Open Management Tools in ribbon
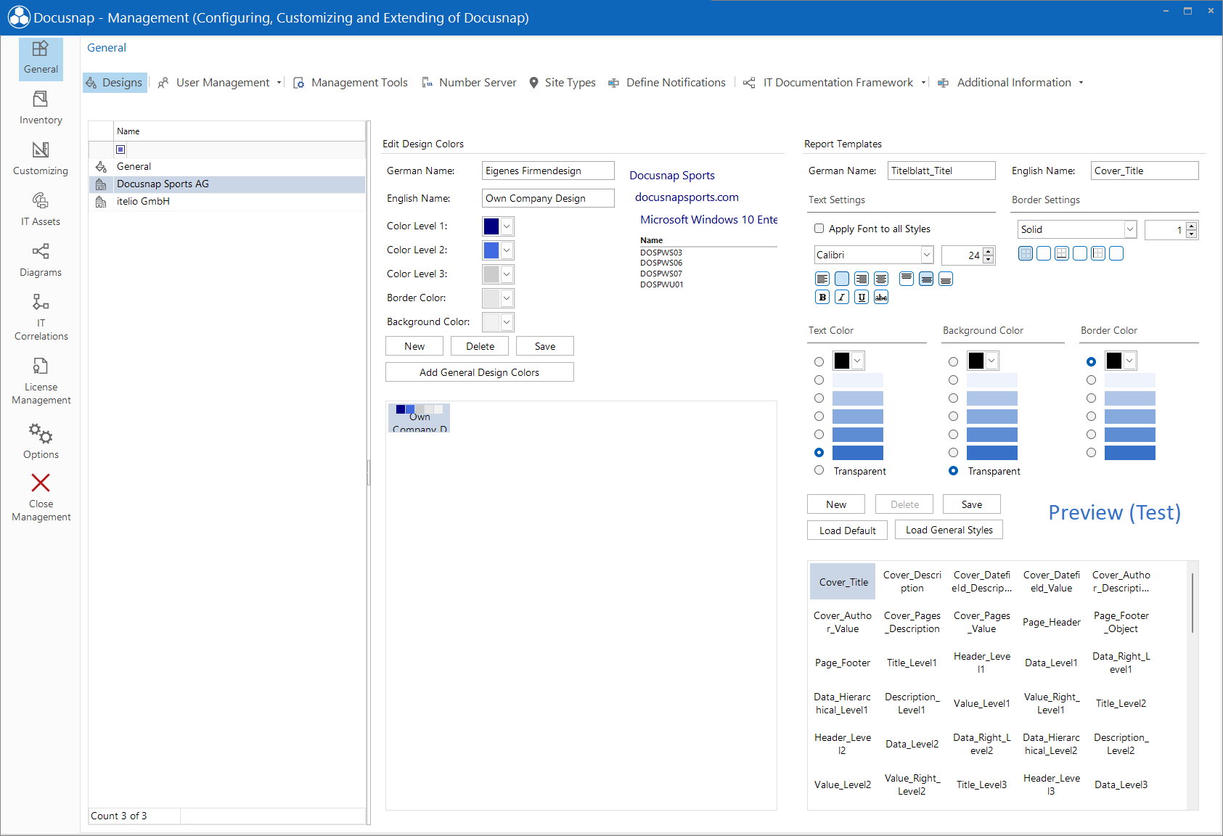1223x836 pixels. [351, 83]
